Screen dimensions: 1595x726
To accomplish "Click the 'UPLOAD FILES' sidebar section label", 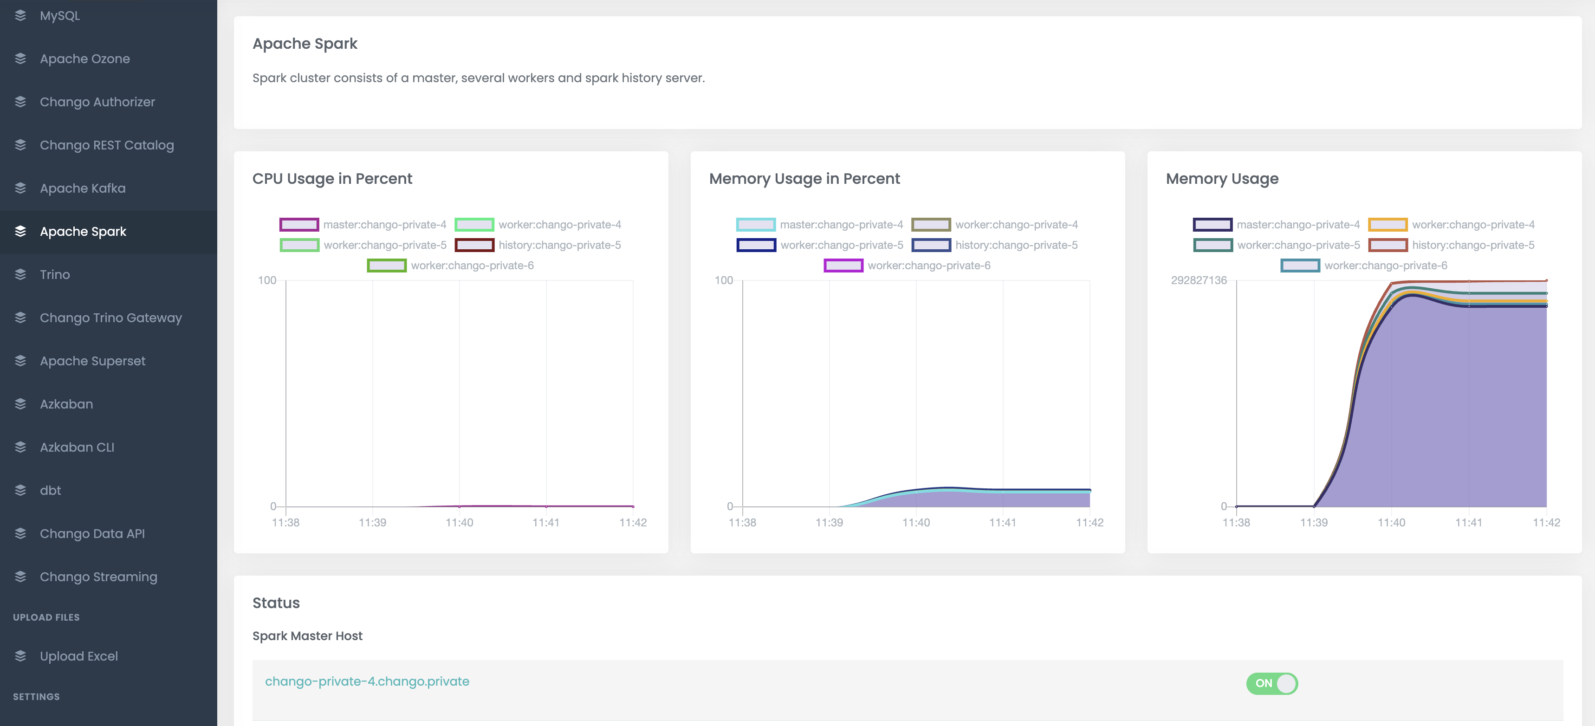I will tap(46, 617).
